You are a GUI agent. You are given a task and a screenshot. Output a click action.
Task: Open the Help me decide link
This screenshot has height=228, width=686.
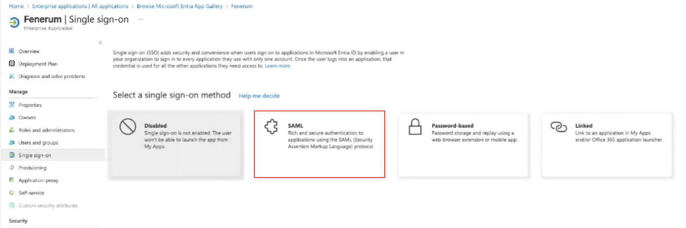(259, 96)
